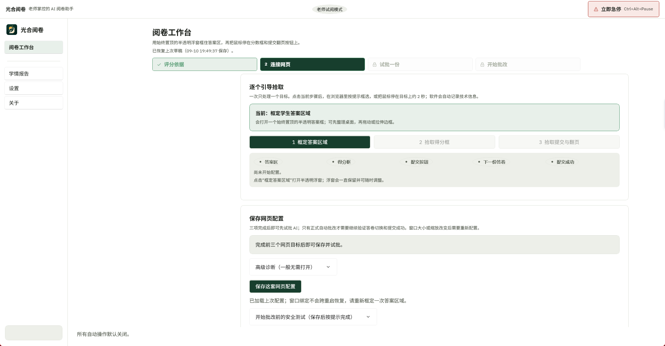The image size is (665, 346).
Task: Click the checkmark icon on 评分依据 step
Action: pos(159,64)
